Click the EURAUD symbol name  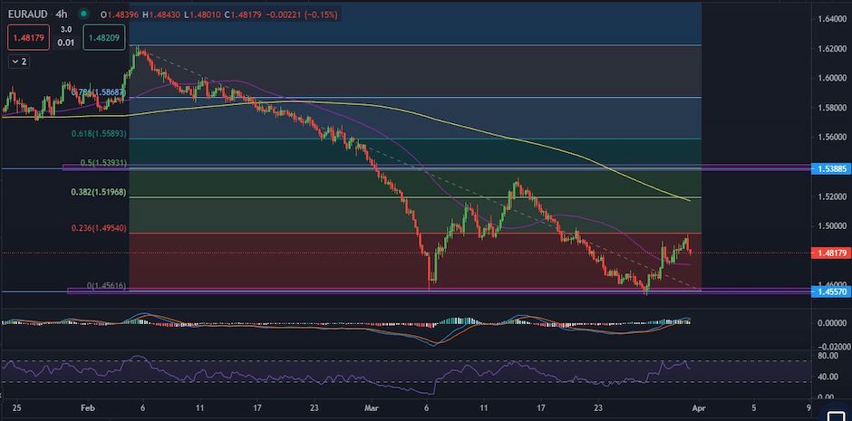pyautogui.click(x=26, y=14)
